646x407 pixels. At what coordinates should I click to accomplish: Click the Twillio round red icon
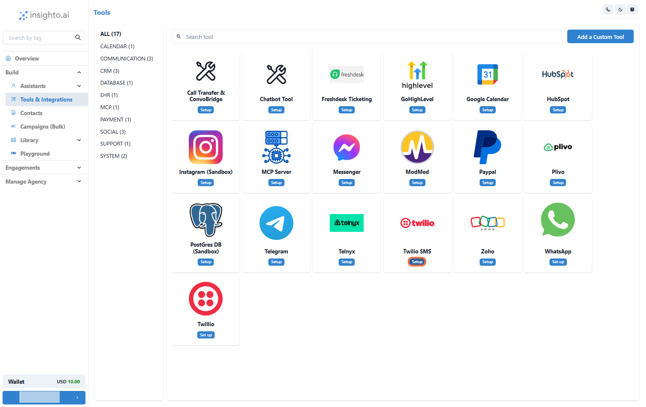(206, 299)
